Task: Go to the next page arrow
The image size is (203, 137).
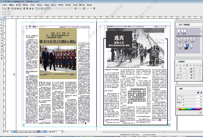Action: point(44,131)
